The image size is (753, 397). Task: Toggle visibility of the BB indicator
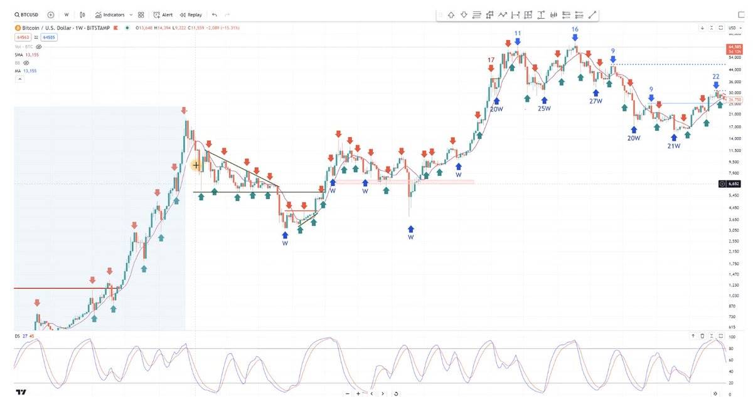(x=26, y=63)
